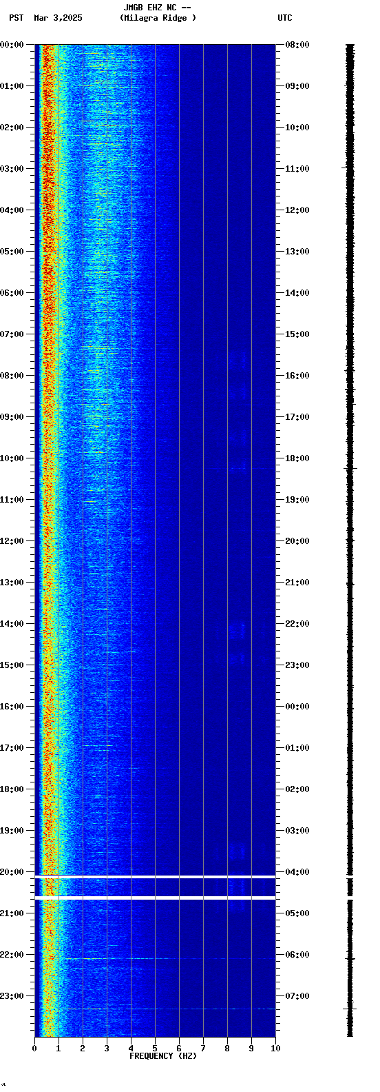The width and height of the screenshot is (380, 1092).
Task: Click PST time label '00:00'
Action: tap(12, 44)
